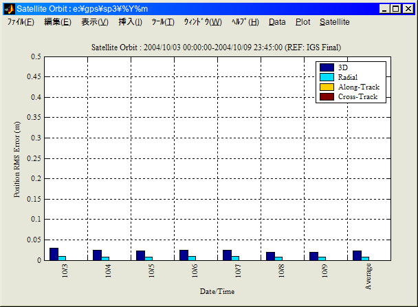
Task: Open the Data menu
Action: [277, 22]
